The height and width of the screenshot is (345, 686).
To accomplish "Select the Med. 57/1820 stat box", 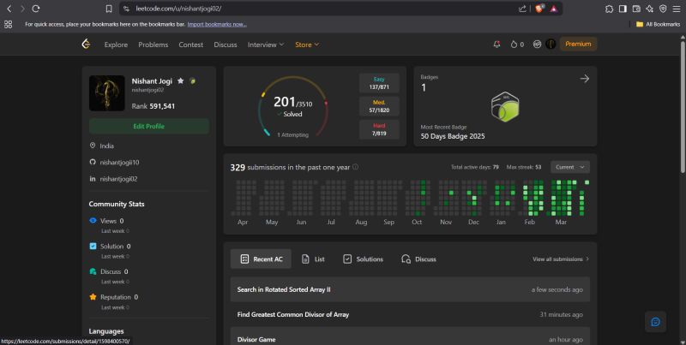I will click(379, 106).
